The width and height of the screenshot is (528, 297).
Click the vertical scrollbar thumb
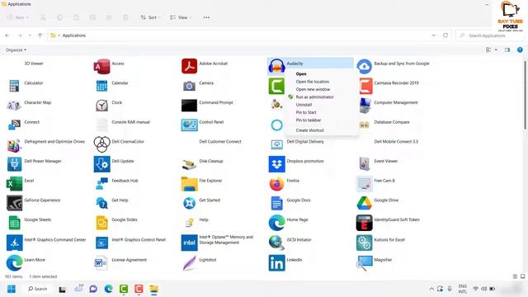(x=525, y=95)
